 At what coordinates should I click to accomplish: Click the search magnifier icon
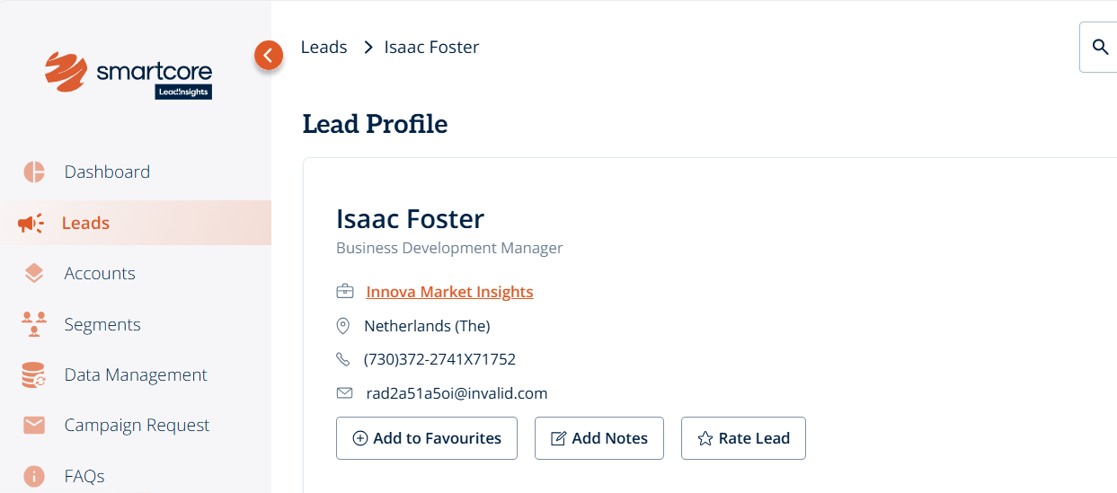click(1100, 47)
